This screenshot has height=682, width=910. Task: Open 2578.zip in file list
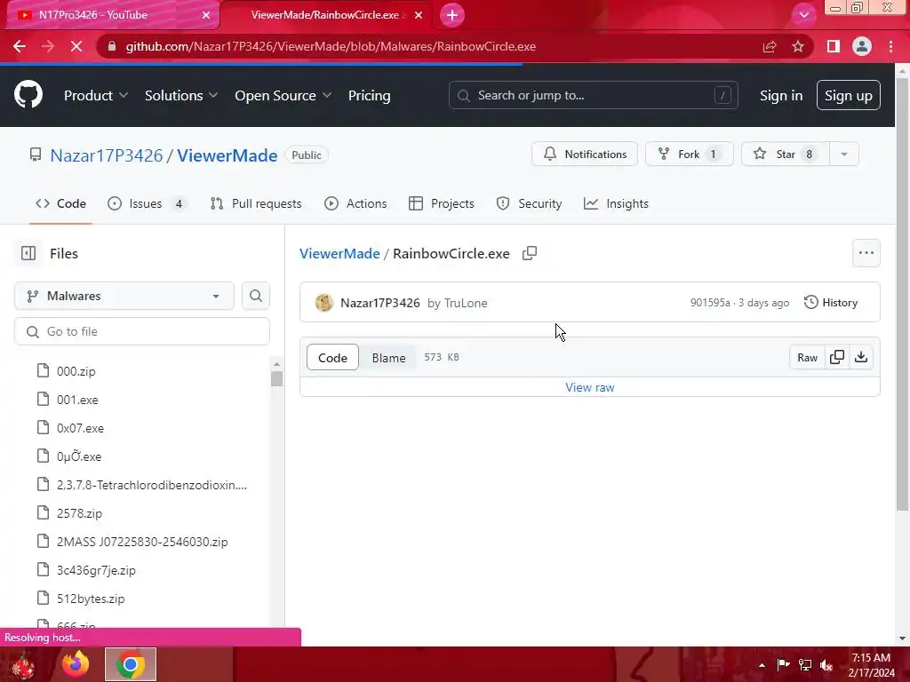tap(79, 513)
